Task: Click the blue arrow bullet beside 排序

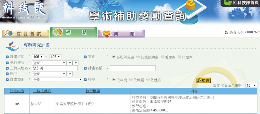Action: click(x=85, y=80)
